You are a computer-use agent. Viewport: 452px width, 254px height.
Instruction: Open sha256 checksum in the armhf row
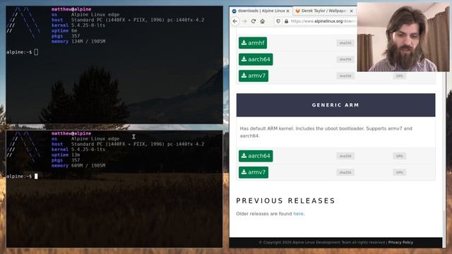click(345, 43)
